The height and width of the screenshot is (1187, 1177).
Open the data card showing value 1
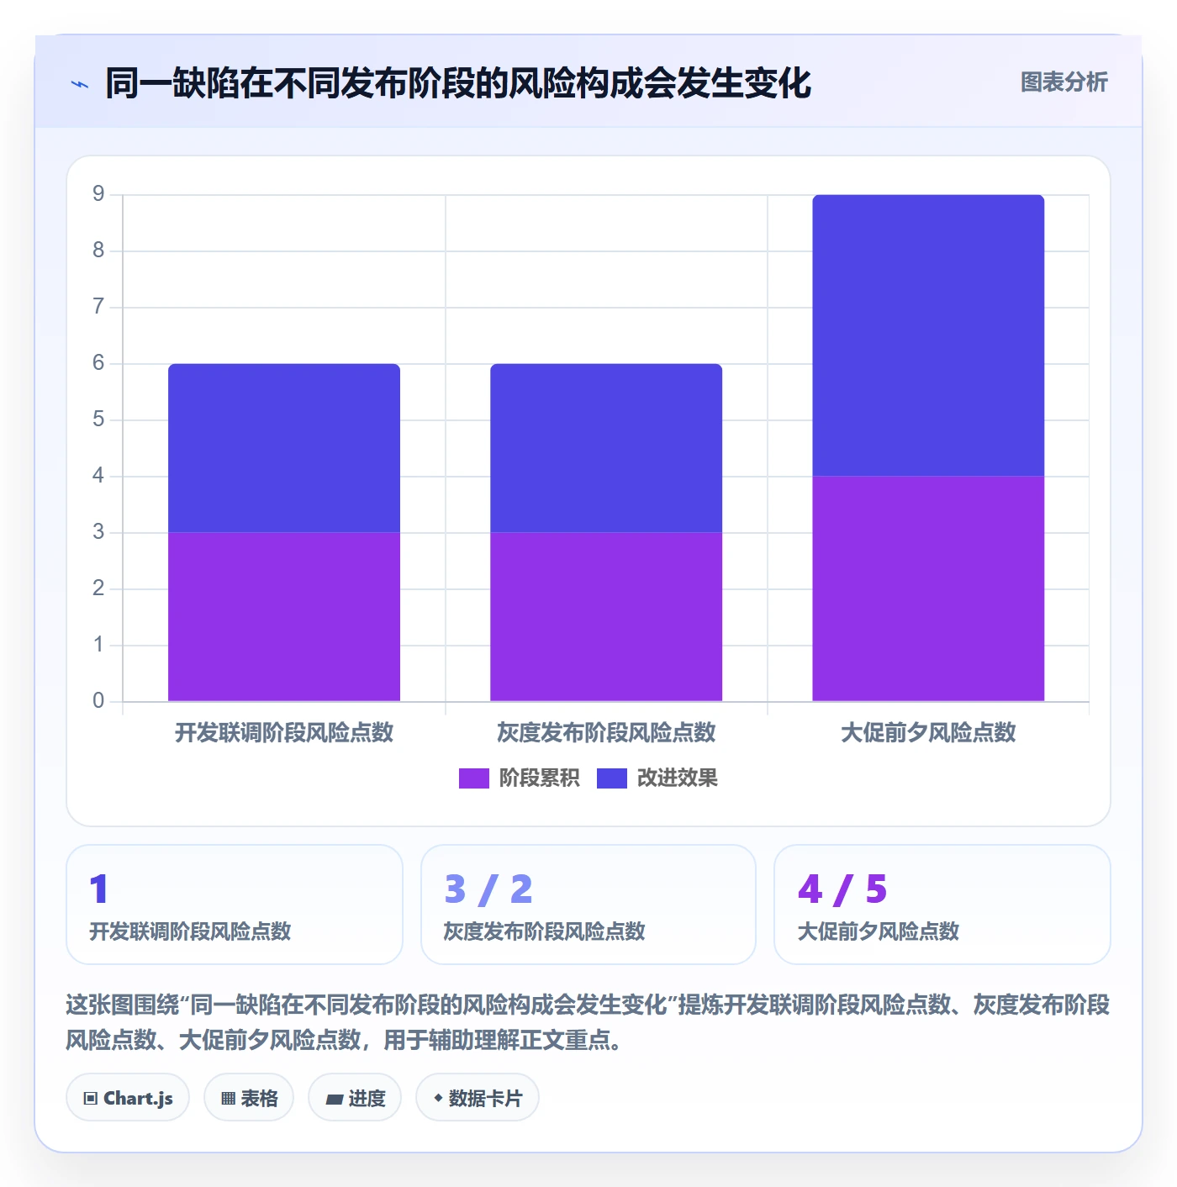(x=235, y=905)
